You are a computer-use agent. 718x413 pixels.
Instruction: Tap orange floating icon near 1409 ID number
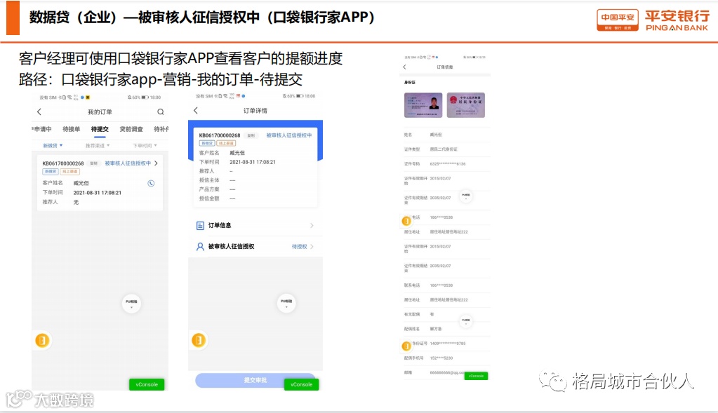pyautogui.click(x=406, y=346)
